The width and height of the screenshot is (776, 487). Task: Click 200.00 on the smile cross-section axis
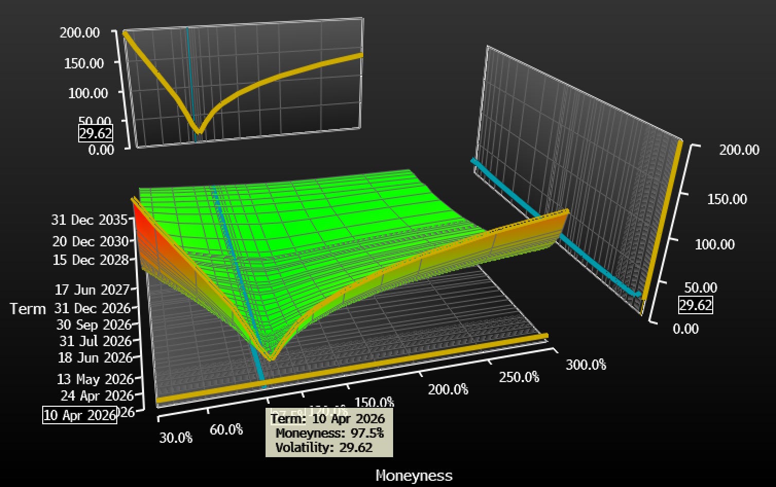[80, 33]
